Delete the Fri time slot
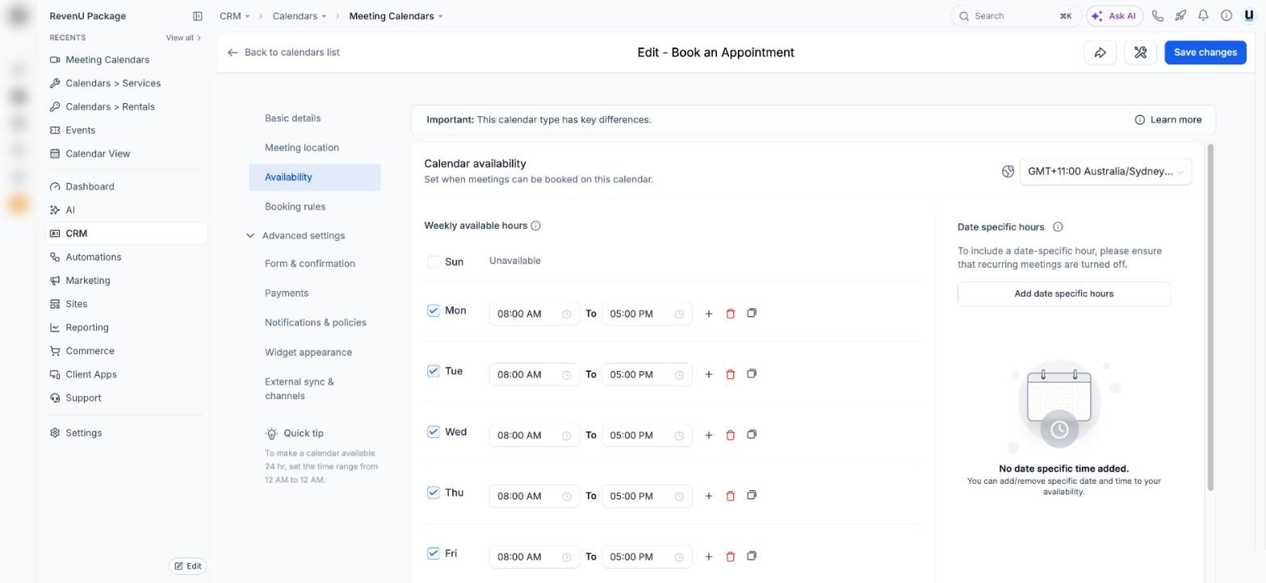The height and width of the screenshot is (583, 1266). [x=730, y=556]
